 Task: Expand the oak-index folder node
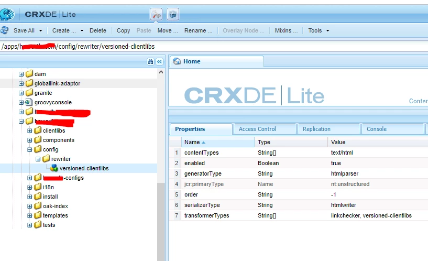coord(30,206)
